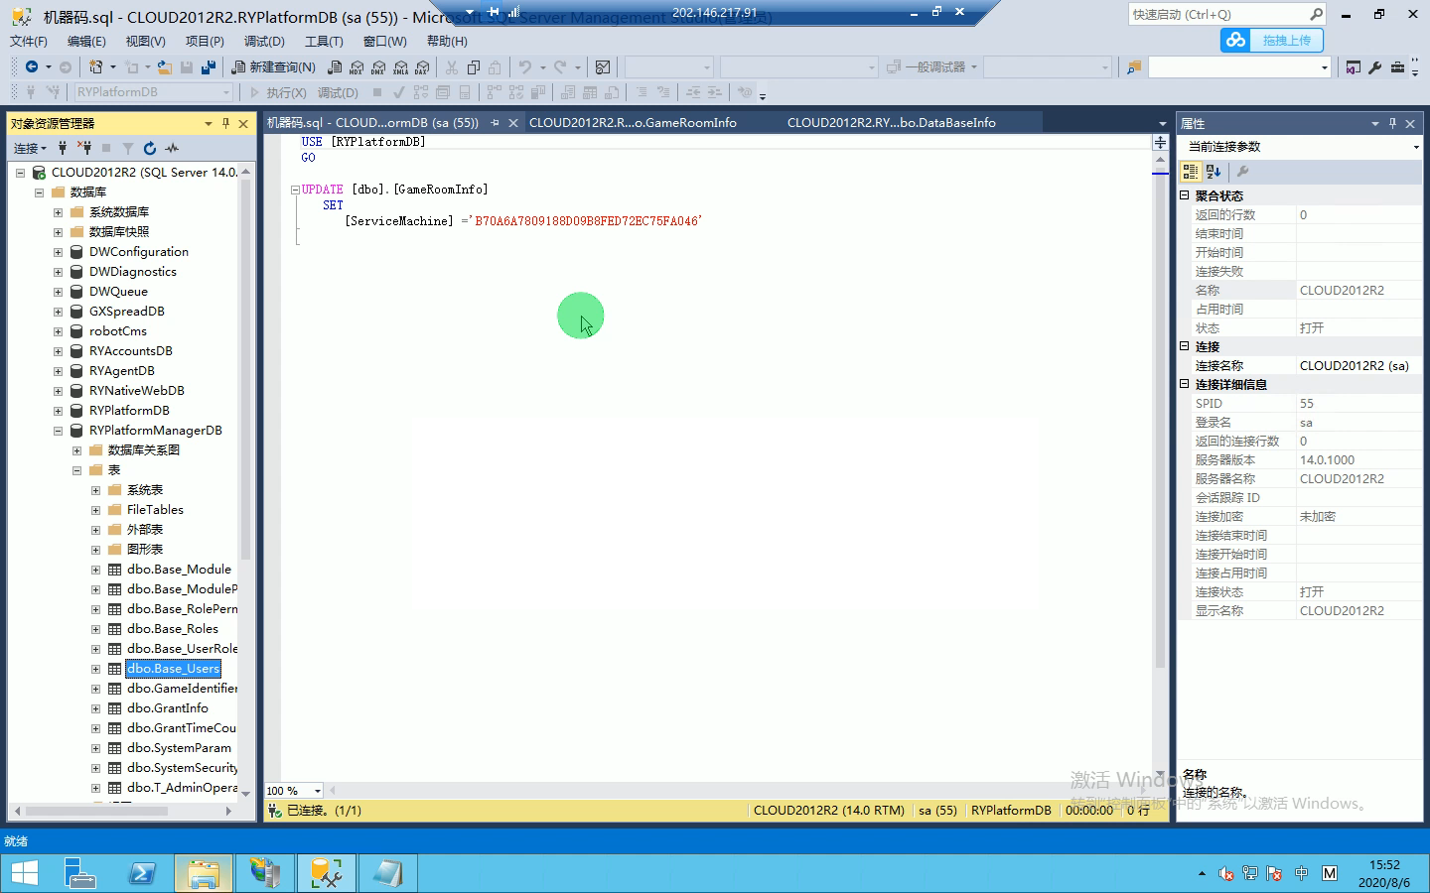The width and height of the screenshot is (1430, 893).
Task: Open the 工具(T) menu
Action: click(324, 41)
